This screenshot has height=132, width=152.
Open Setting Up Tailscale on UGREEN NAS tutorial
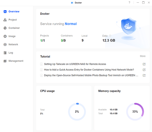(x=75, y=64)
